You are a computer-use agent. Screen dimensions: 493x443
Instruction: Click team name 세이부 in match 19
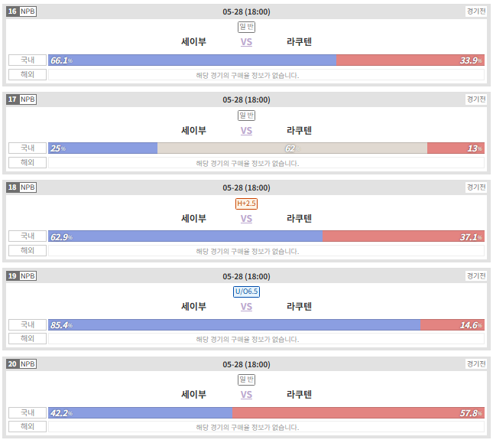coord(193,307)
